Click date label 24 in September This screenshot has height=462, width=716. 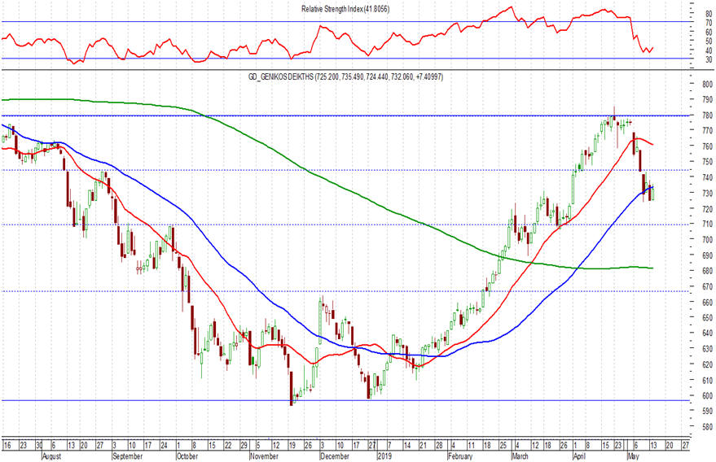coord(164,446)
